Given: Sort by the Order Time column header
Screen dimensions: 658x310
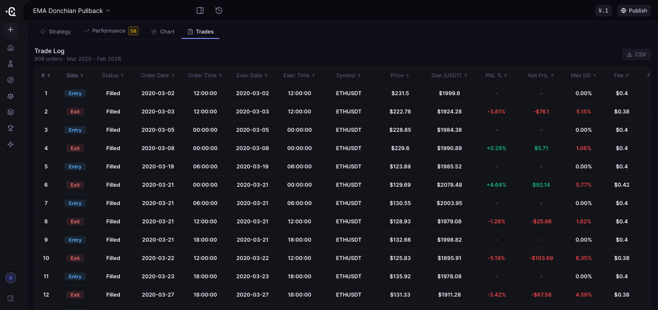Looking at the screenshot, I should [205, 75].
